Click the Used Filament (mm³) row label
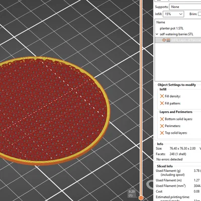 [171, 186]
